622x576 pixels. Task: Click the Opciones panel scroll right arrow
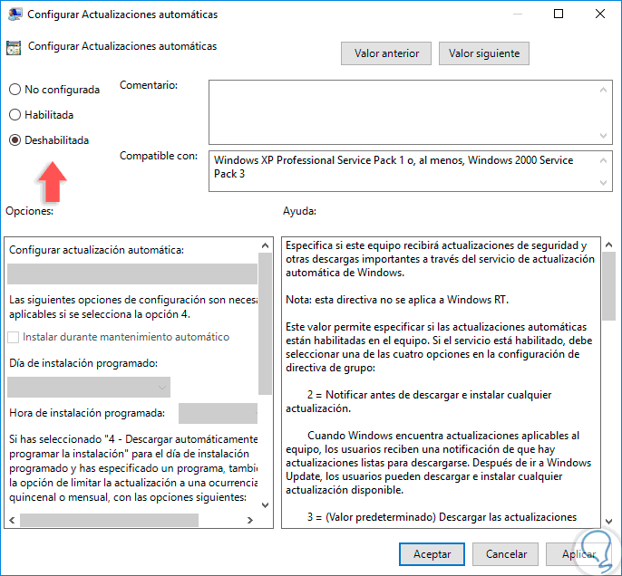click(x=250, y=520)
